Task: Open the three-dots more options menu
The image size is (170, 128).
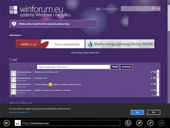Action: coord(158,9)
